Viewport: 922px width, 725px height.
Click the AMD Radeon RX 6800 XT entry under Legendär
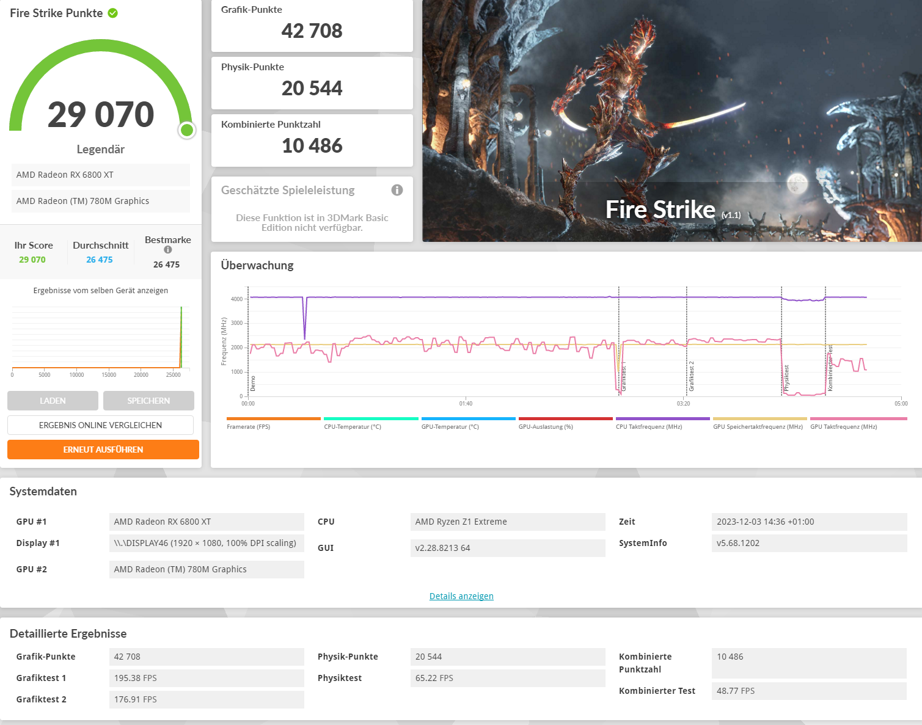[100, 175]
